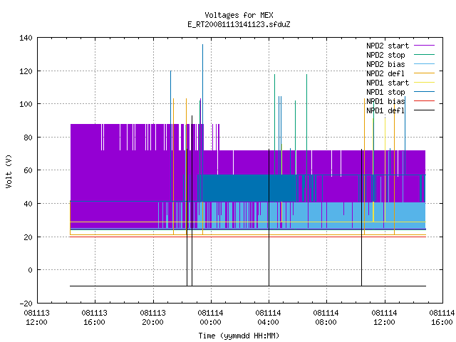Click the black NPD1 defl legend line
The width and height of the screenshot is (456, 342).
click(x=424, y=110)
